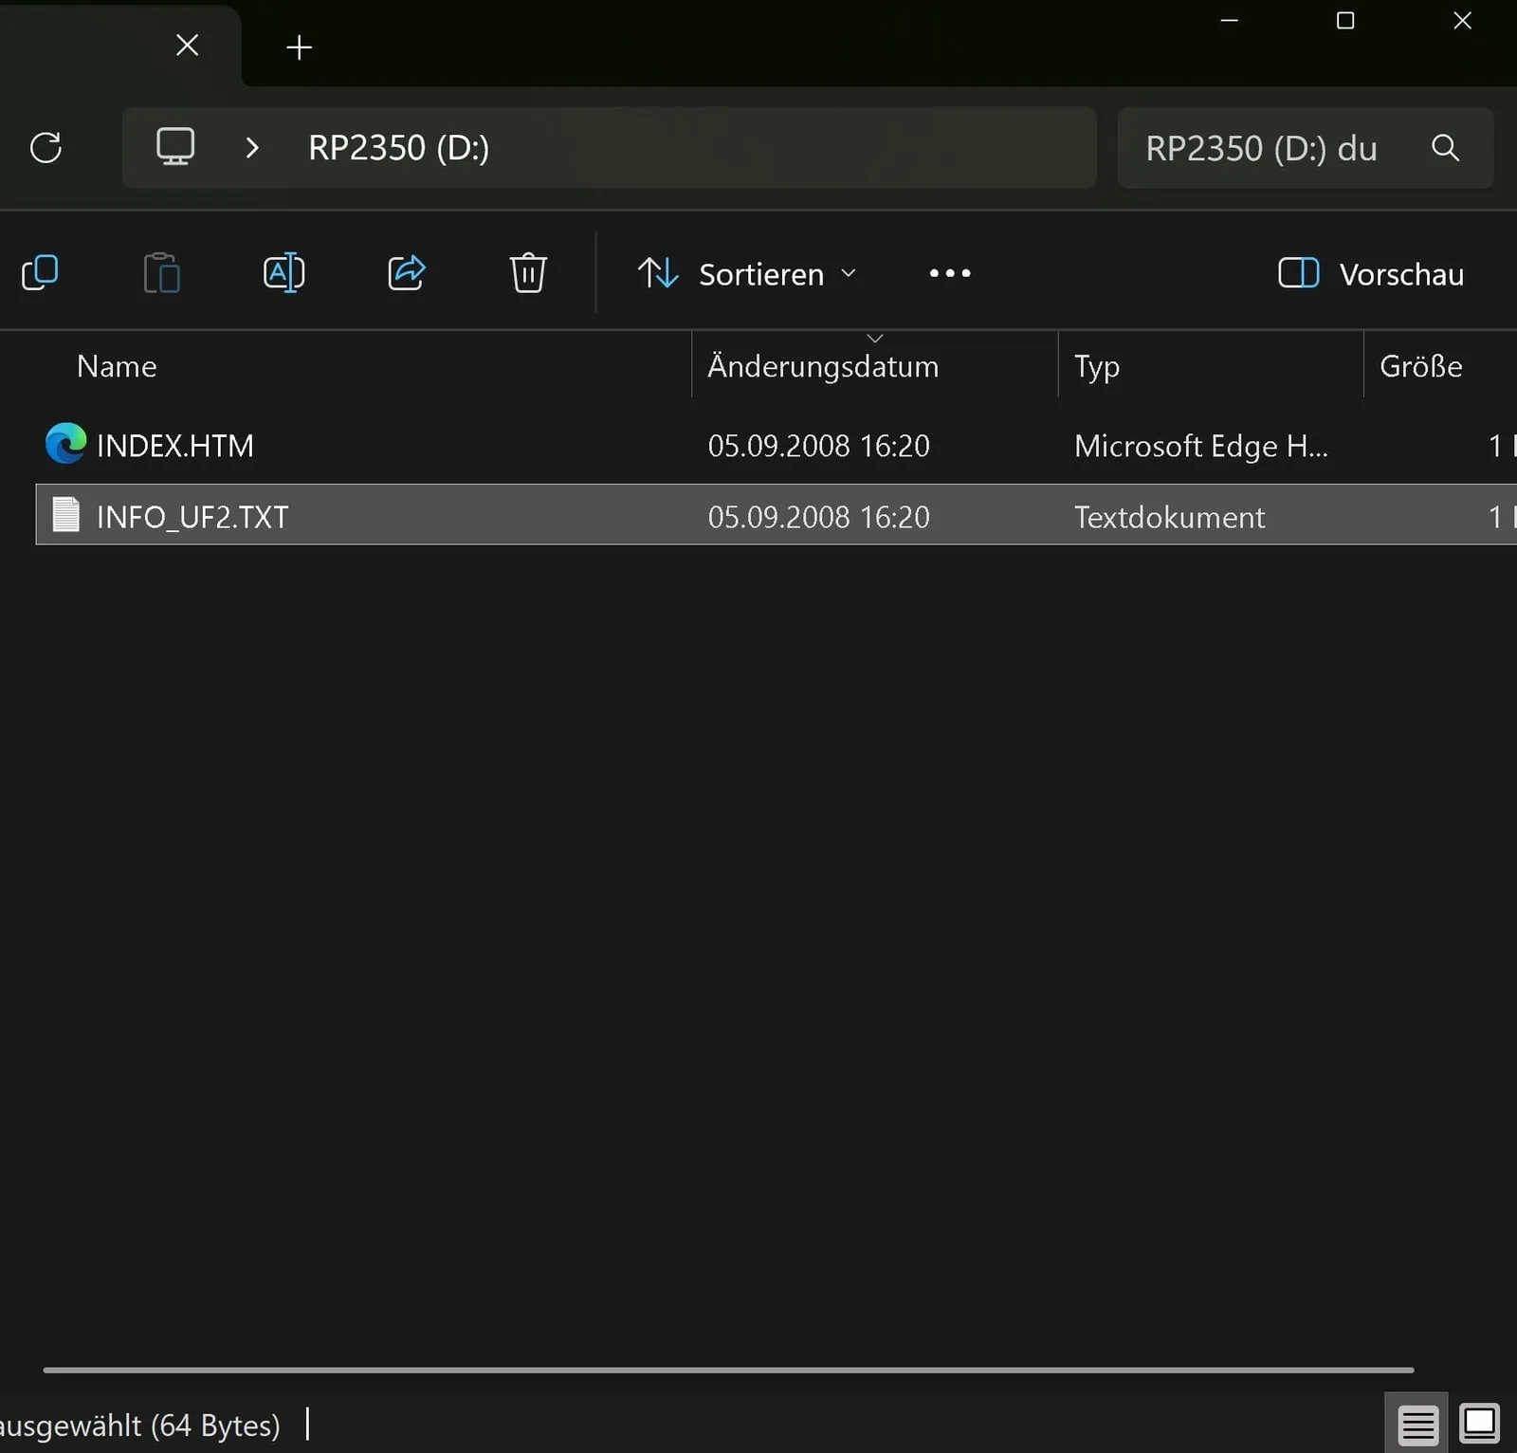Click the Share toolbar icon
The width and height of the screenshot is (1517, 1453).
407,274
